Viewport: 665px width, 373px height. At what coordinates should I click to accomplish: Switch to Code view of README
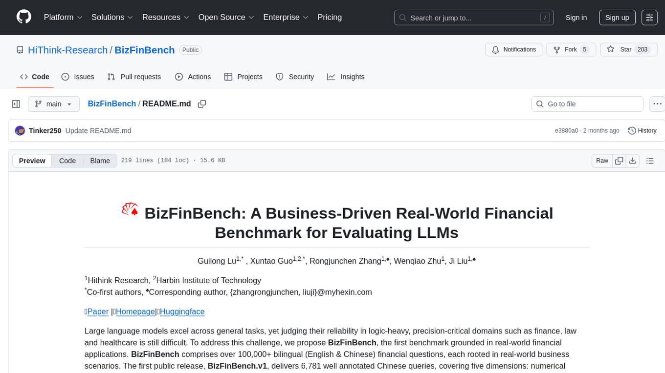click(x=67, y=161)
